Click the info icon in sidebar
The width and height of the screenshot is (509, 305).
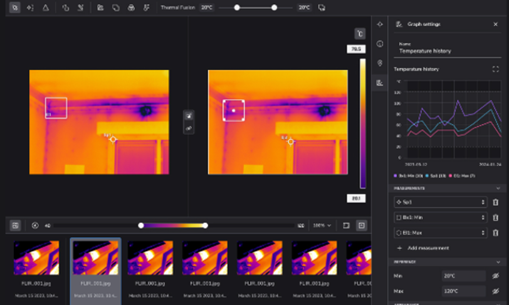click(x=379, y=44)
